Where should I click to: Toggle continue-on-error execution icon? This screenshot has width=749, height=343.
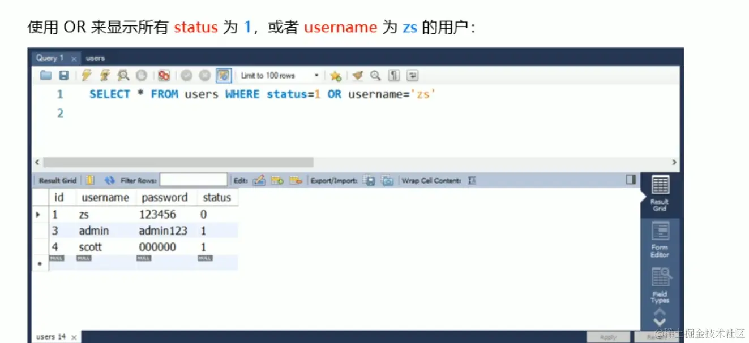point(164,75)
